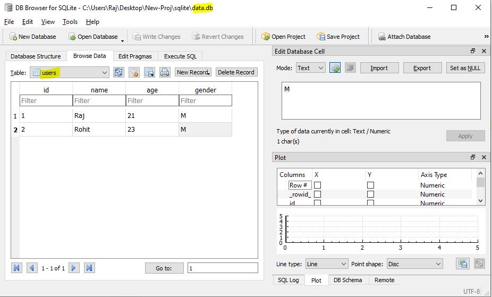492x297 pixels.
Task: Check X box for _rowid_
Action: 318,194
